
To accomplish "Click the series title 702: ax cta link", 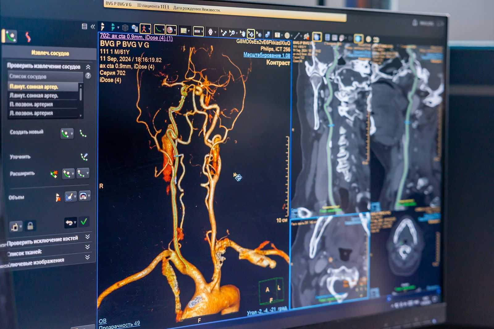I will click(136, 37).
